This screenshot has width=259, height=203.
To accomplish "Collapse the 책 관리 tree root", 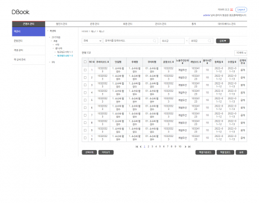I will (48, 31).
